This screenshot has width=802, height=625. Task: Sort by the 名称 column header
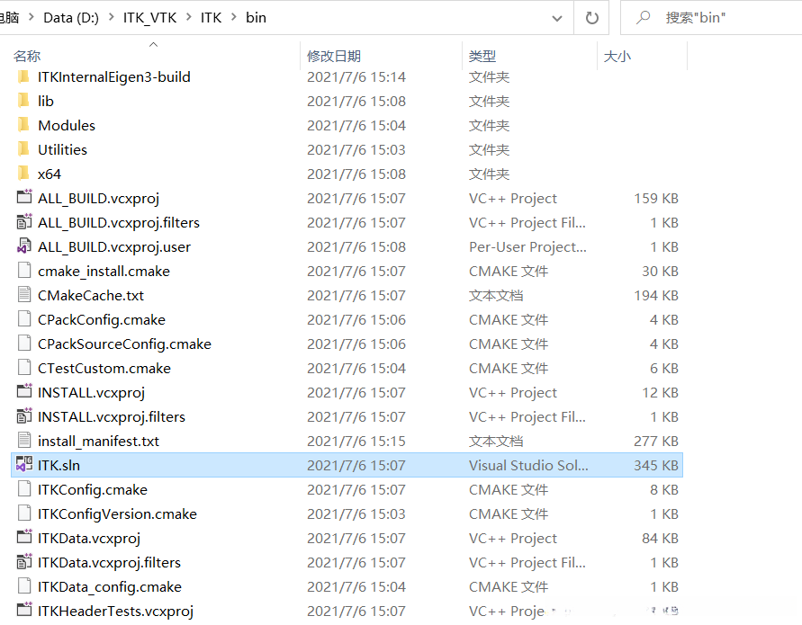[x=27, y=57]
